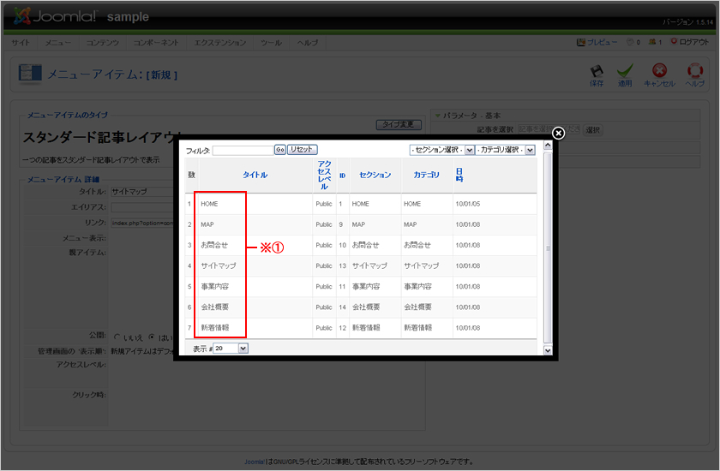Image resolution: width=720 pixels, height=471 pixels.
Task: Select the 新着情報 article title
Action: 214,327
